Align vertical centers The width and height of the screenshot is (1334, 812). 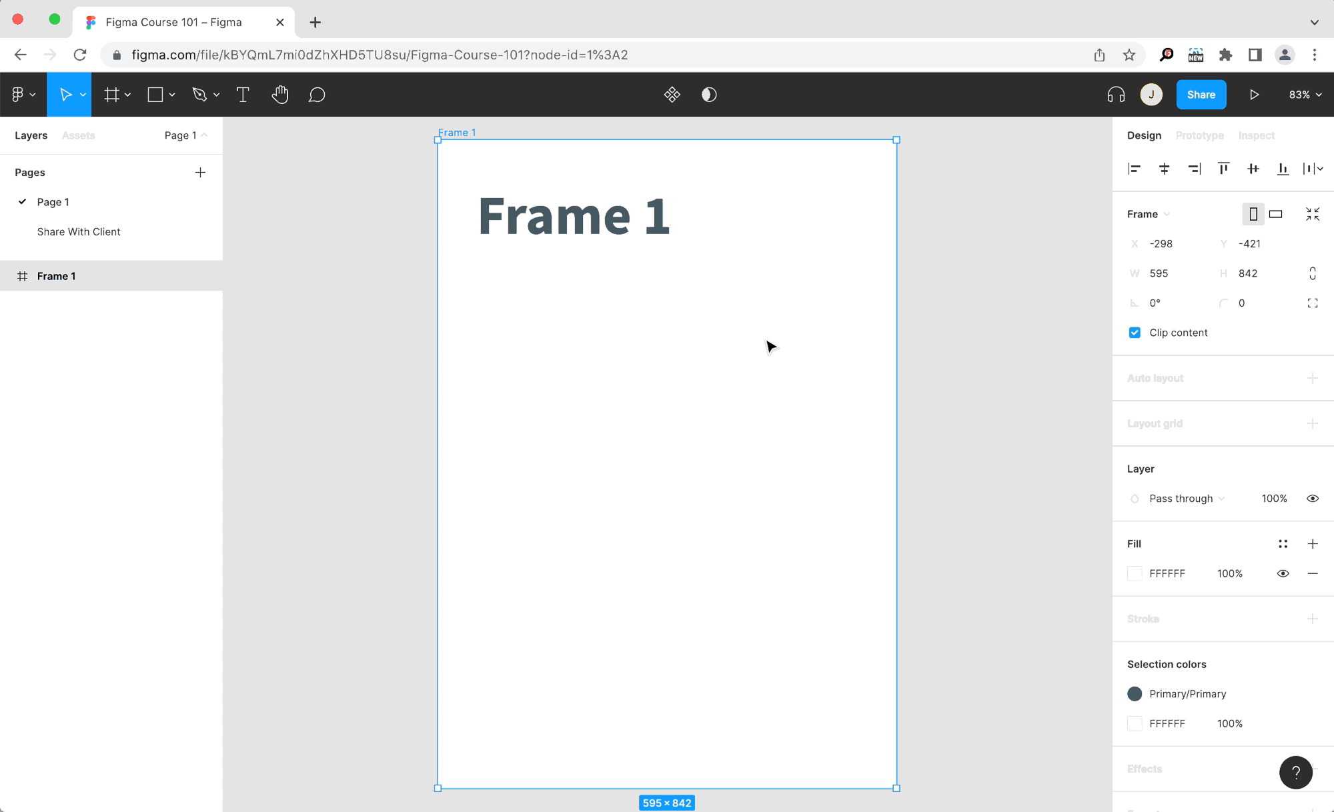[1253, 169]
